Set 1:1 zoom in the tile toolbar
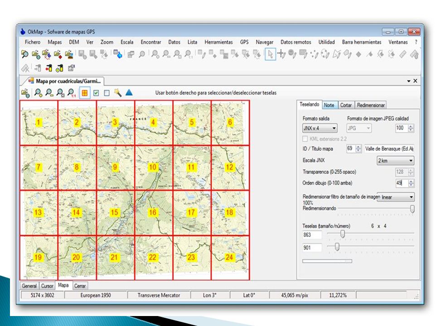This screenshot has width=435, height=326. click(72, 93)
